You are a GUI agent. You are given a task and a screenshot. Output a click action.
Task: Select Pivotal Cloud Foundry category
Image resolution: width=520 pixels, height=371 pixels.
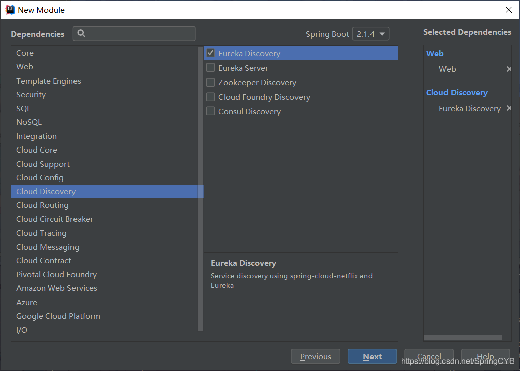(x=104, y=274)
